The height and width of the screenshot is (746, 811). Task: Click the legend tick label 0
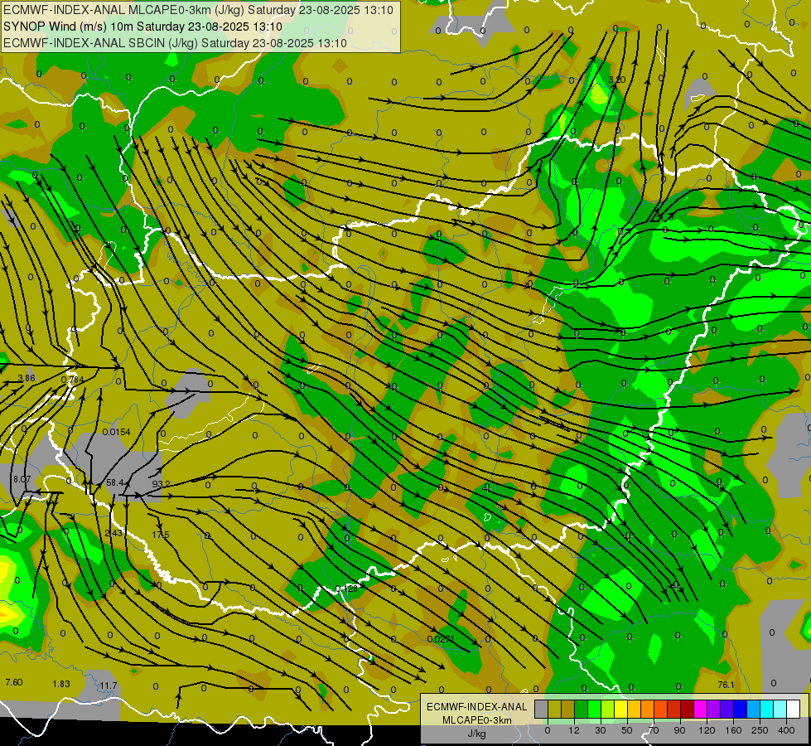point(548,730)
